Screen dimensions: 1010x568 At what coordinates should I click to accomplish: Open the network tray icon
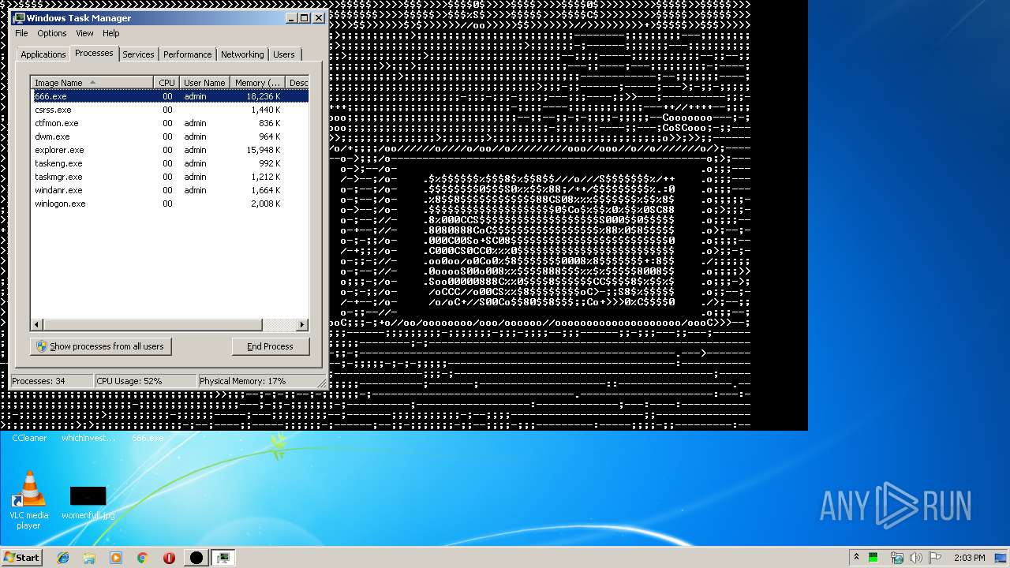[896, 558]
